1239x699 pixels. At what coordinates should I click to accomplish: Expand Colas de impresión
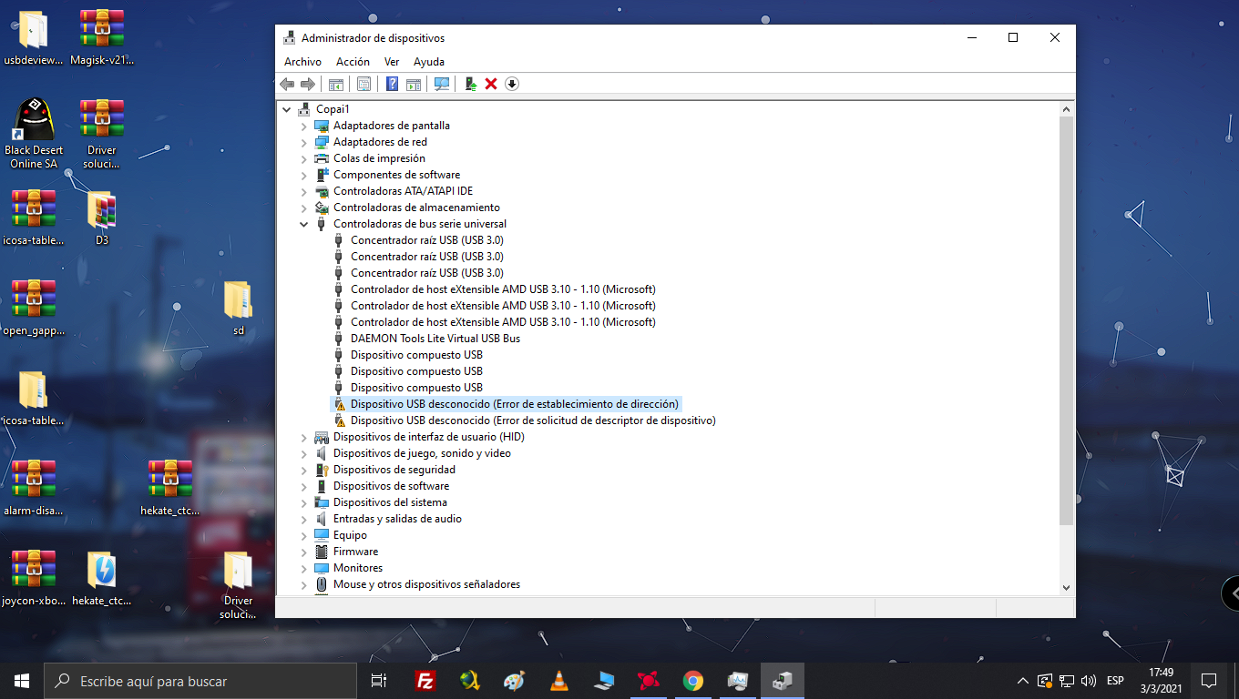click(x=304, y=158)
